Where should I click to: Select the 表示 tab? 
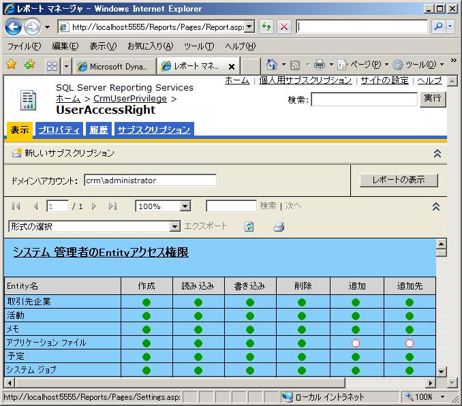(20, 129)
